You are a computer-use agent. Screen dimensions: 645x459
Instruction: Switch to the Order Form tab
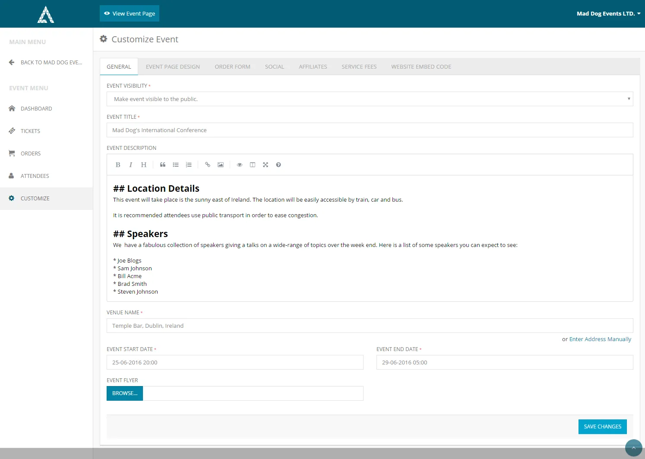(x=232, y=66)
